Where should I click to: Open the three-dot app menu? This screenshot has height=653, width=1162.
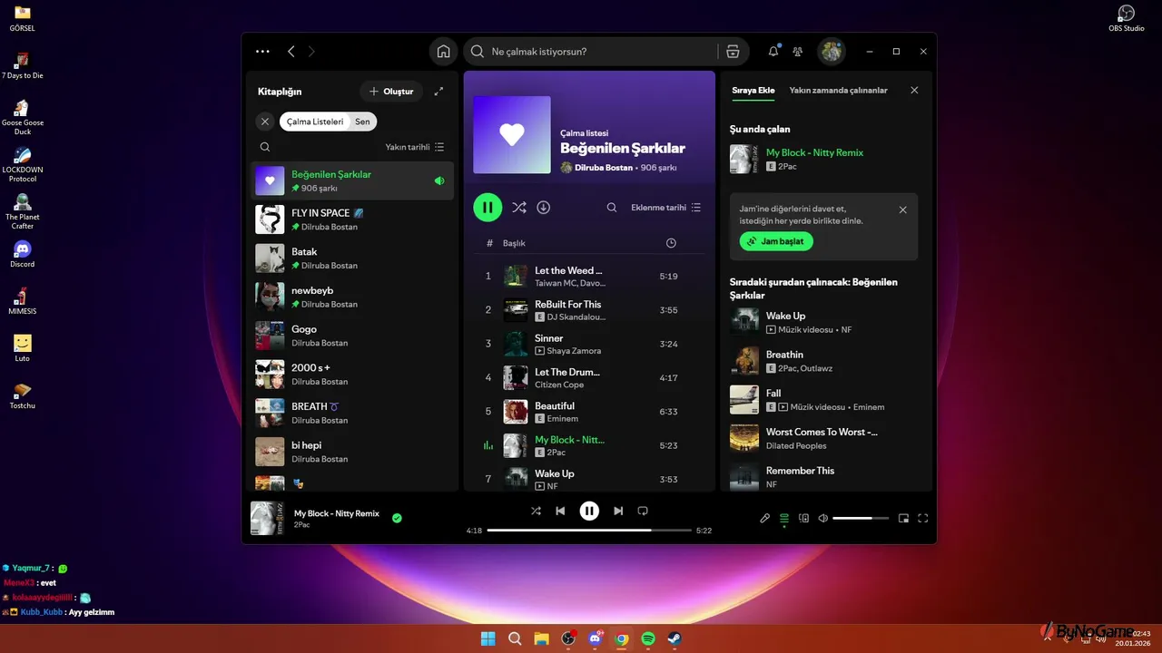coord(262,52)
